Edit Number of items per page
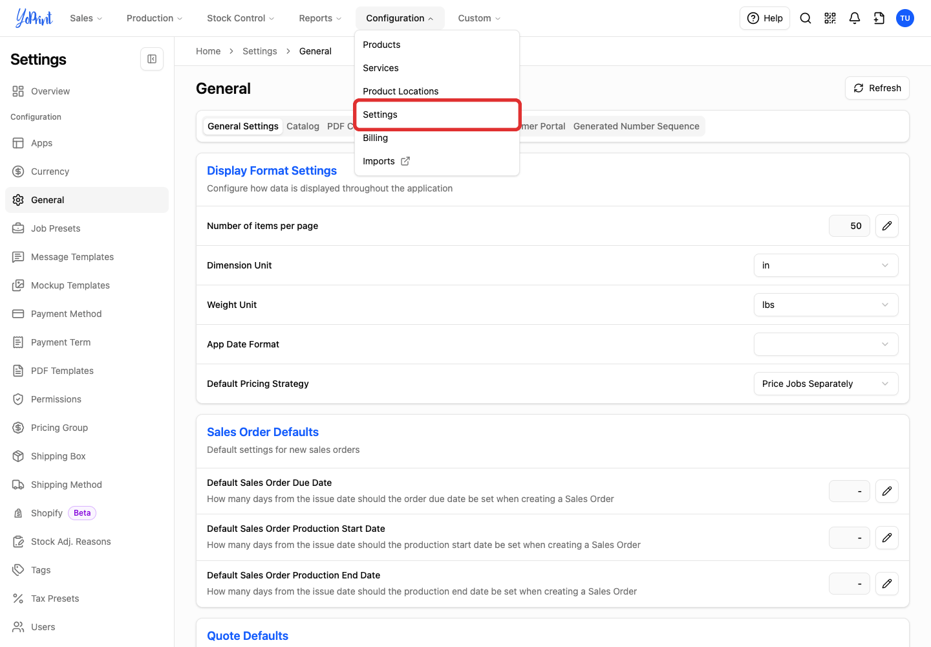This screenshot has height=647, width=931. (887, 226)
